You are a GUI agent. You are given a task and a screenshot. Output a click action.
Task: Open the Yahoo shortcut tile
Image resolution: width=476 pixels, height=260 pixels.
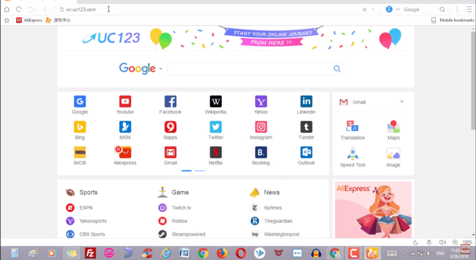(x=261, y=105)
